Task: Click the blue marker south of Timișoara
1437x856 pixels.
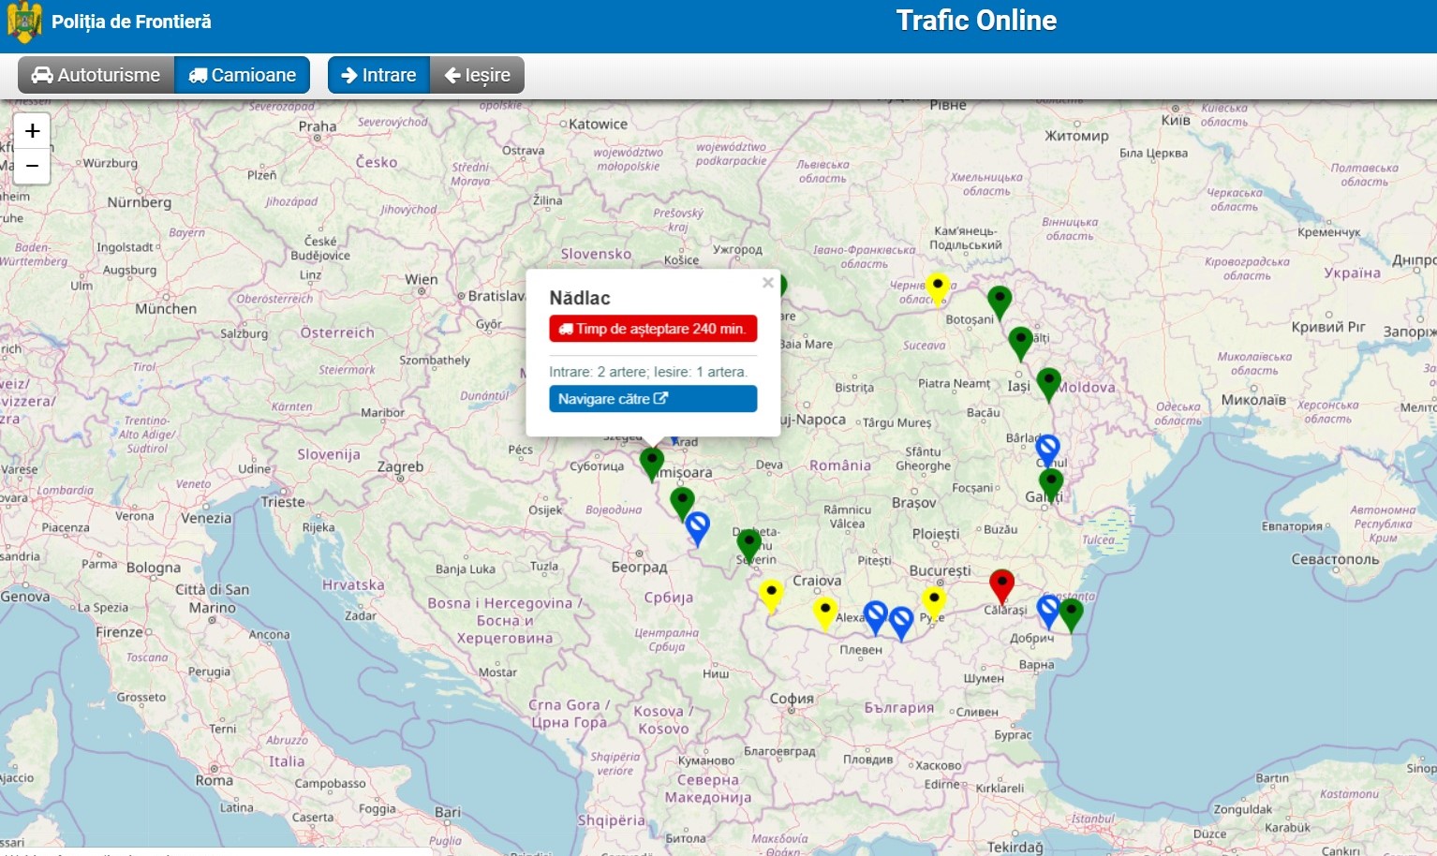Action: [x=697, y=526]
